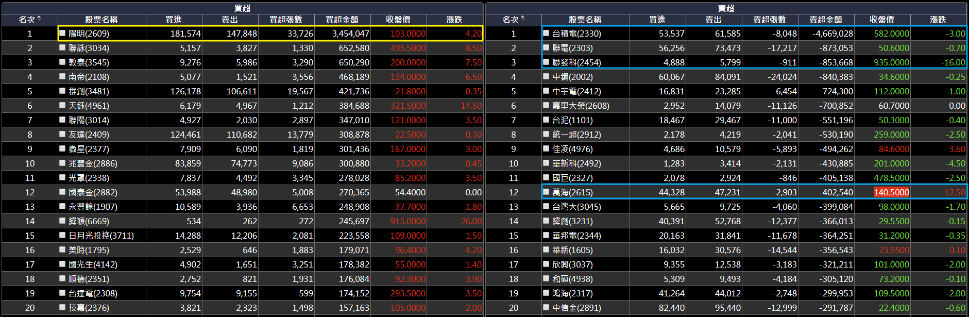969x317 pixels.
Task: Open stock 聯陽(3014)
Action: click(89, 120)
